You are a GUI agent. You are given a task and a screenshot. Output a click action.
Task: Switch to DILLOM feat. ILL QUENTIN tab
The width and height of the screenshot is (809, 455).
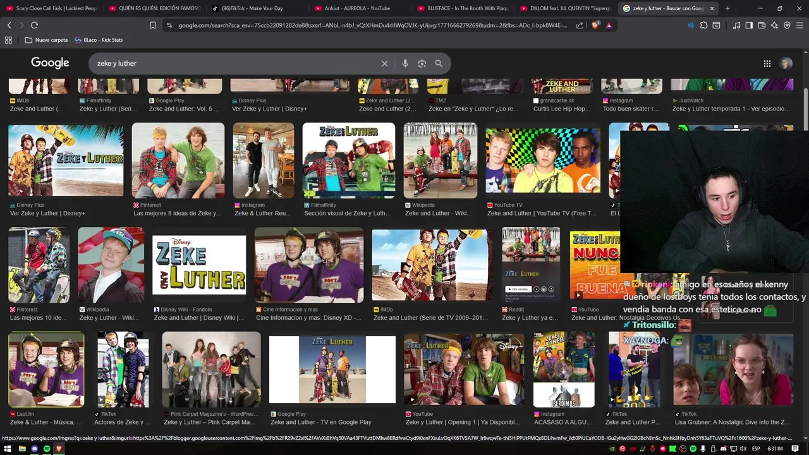click(567, 8)
